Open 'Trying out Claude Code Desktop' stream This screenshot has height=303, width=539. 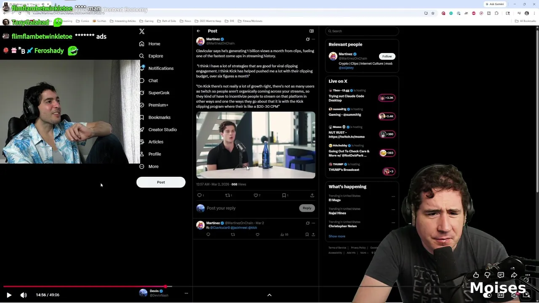pyautogui.click(x=347, y=98)
